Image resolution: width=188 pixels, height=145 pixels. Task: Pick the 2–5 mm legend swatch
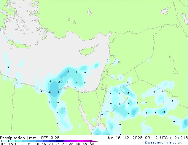point(26,141)
